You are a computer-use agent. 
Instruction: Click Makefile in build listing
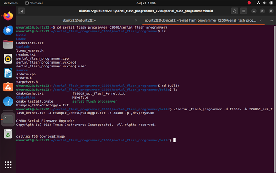pos(80,97)
